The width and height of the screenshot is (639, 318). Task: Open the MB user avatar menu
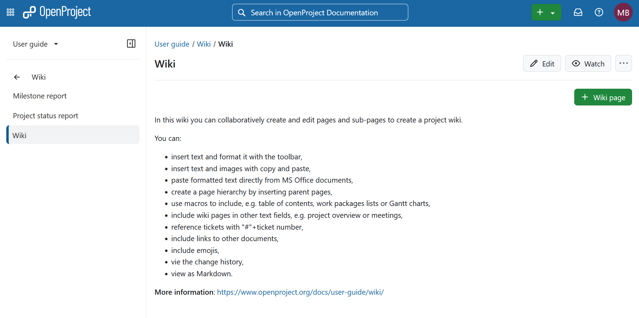pyautogui.click(x=623, y=13)
